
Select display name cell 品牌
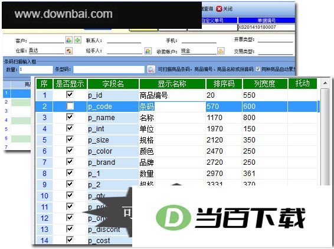(x=172, y=162)
